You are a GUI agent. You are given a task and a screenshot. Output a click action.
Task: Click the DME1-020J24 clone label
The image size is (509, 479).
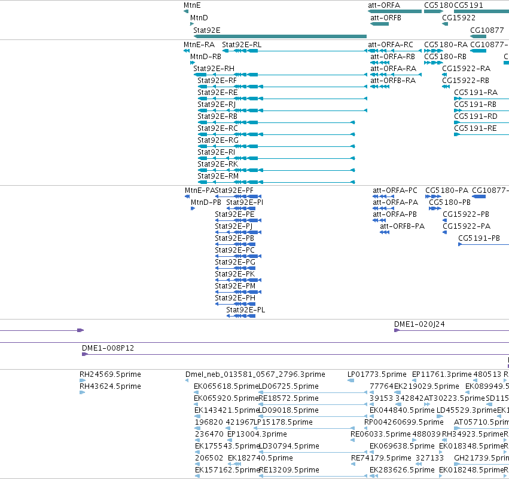[419, 324]
